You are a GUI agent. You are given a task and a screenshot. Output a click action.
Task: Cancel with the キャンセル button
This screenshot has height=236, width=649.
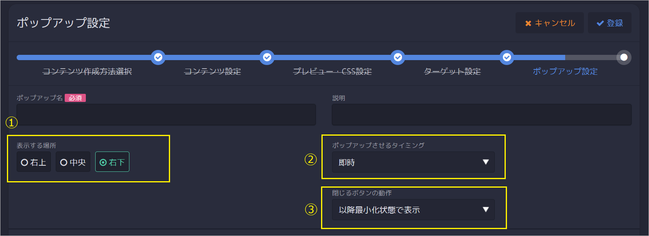pyautogui.click(x=550, y=23)
